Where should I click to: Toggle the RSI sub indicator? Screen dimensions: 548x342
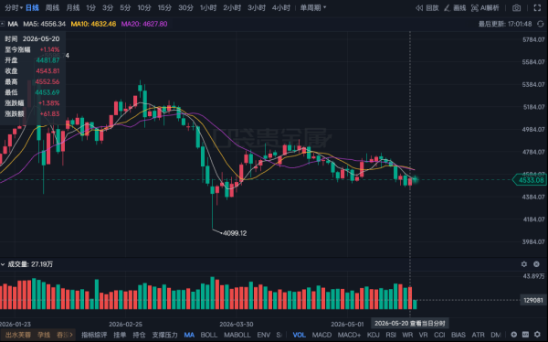click(x=391, y=335)
